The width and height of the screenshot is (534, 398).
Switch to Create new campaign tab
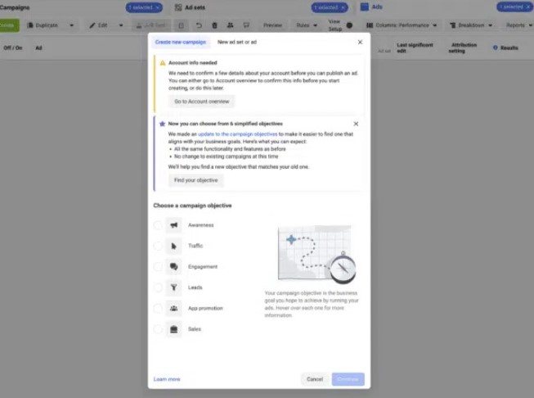pos(181,42)
